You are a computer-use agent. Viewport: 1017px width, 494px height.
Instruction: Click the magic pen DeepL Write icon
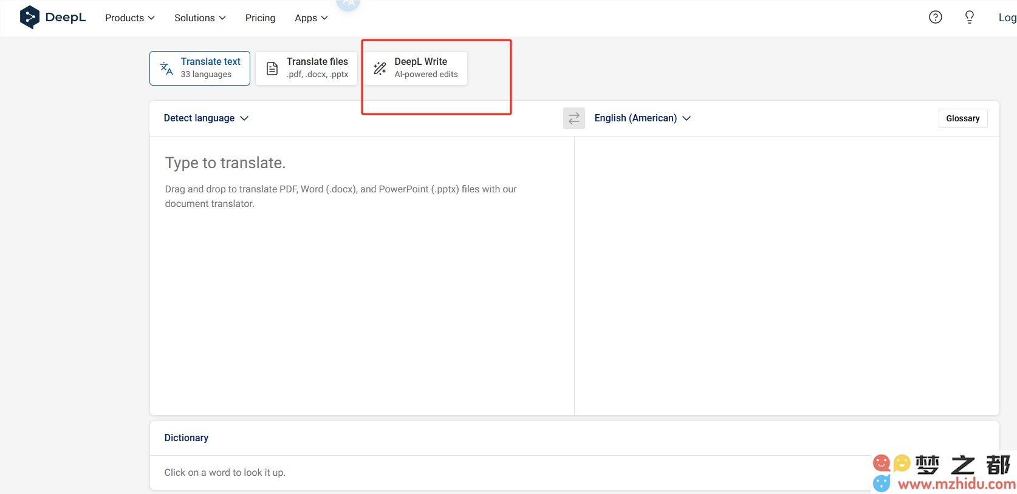point(380,68)
